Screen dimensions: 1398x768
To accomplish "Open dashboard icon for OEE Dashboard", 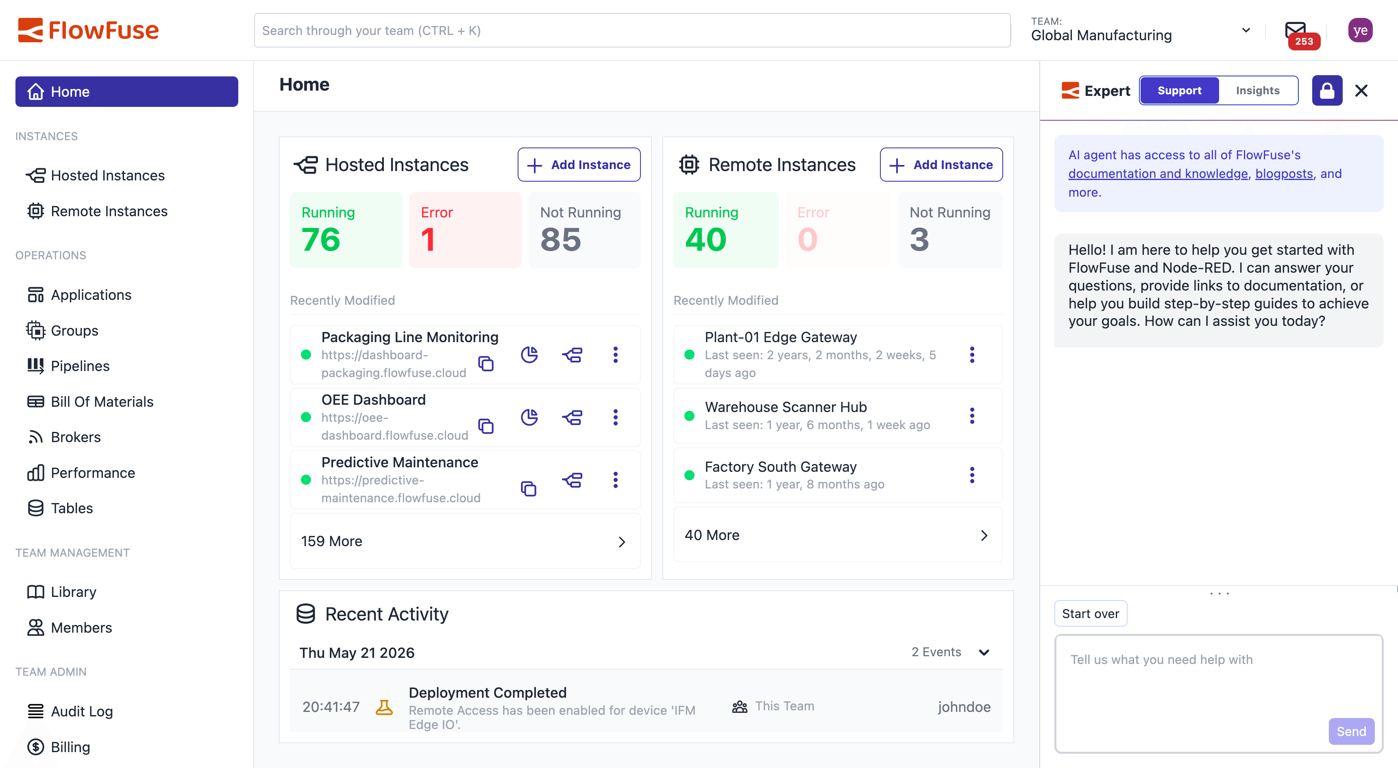I will click(x=529, y=417).
